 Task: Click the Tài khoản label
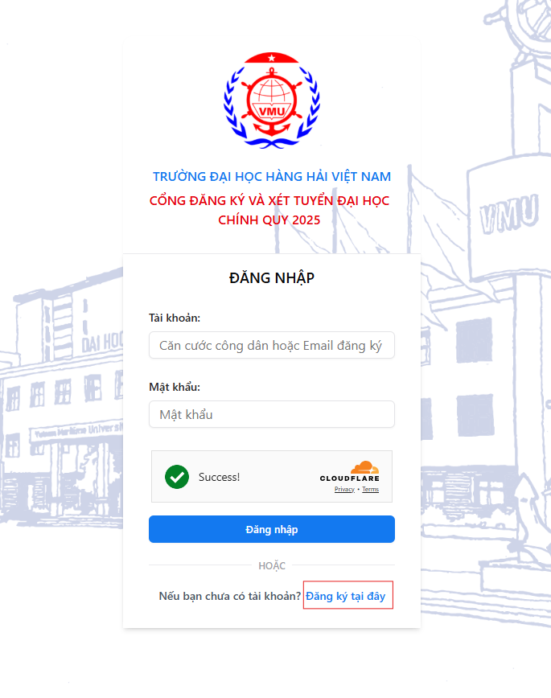[175, 318]
